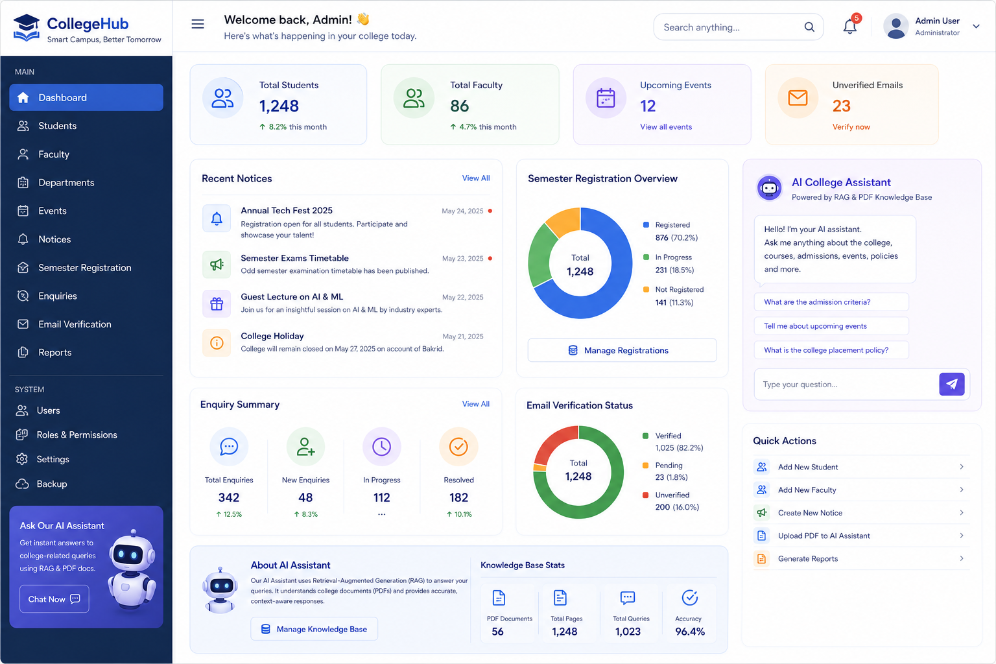996x664 pixels.
Task: Click the Accuracy stat icon
Action: [690, 597]
